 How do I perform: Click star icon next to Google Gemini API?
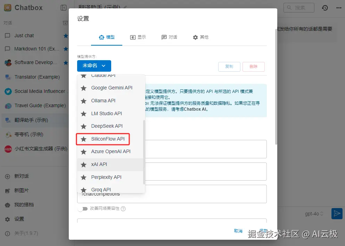coord(84,88)
